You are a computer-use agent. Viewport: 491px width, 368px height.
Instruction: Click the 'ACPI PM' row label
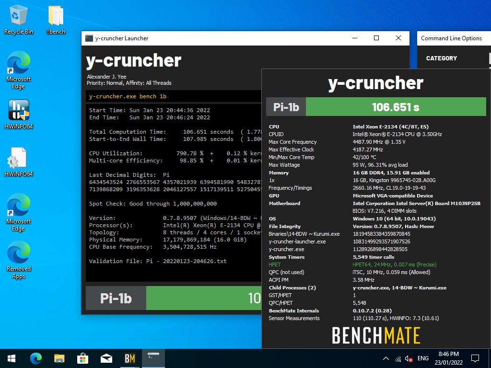tap(279, 280)
